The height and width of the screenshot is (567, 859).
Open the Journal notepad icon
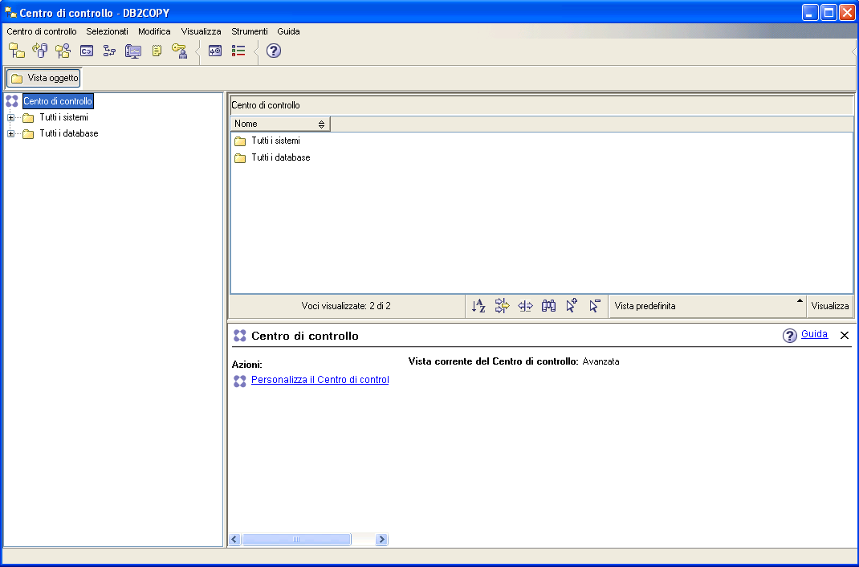157,51
